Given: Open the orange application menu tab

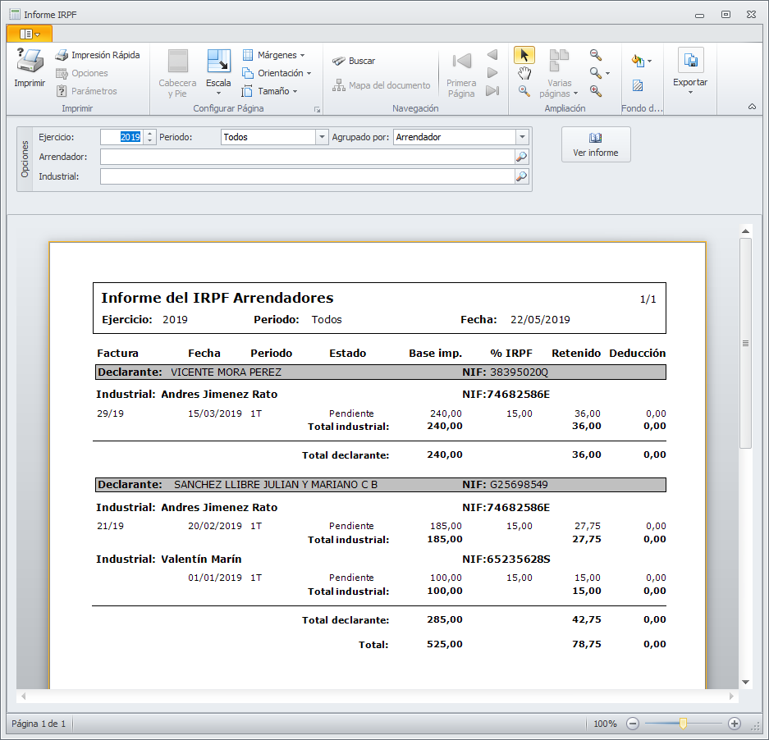Looking at the screenshot, I should tap(29, 34).
